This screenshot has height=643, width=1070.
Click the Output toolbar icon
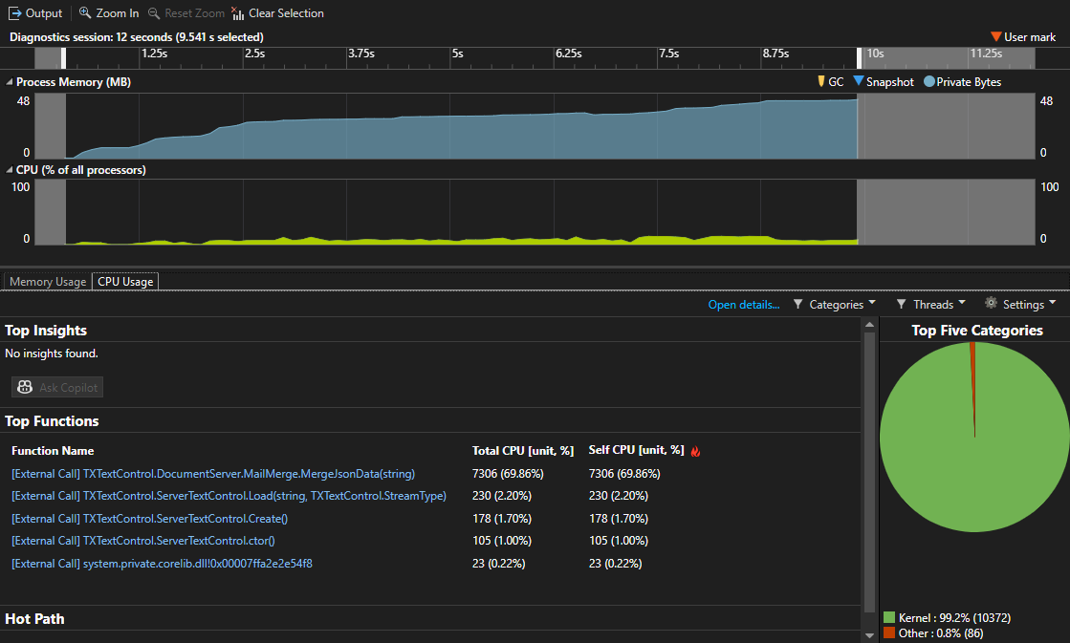[x=15, y=13]
